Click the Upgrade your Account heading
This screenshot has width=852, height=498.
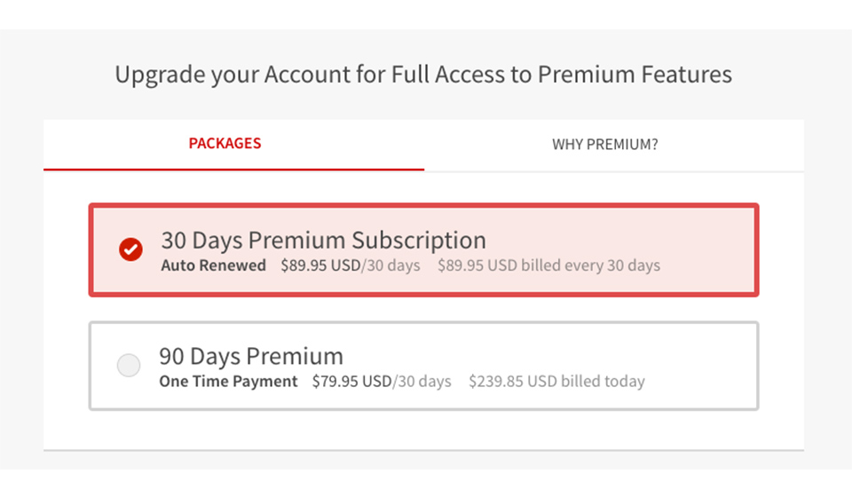click(x=423, y=75)
